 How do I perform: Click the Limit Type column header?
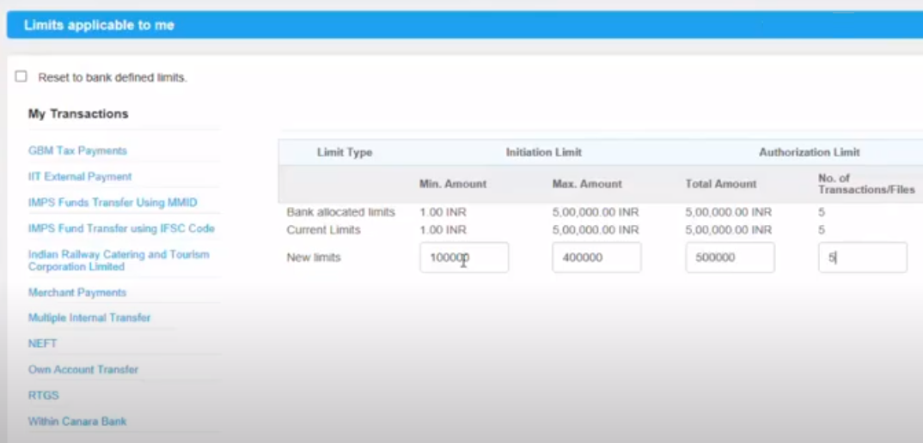pos(345,152)
